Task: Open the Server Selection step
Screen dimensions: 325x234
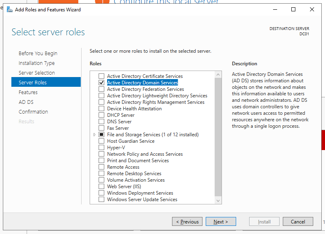Action: tap(37, 73)
